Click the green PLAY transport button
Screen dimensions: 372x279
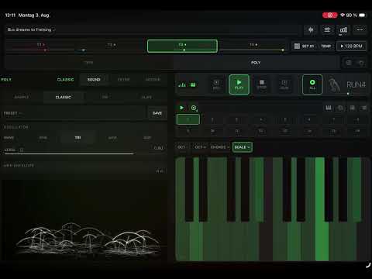[239, 84]
